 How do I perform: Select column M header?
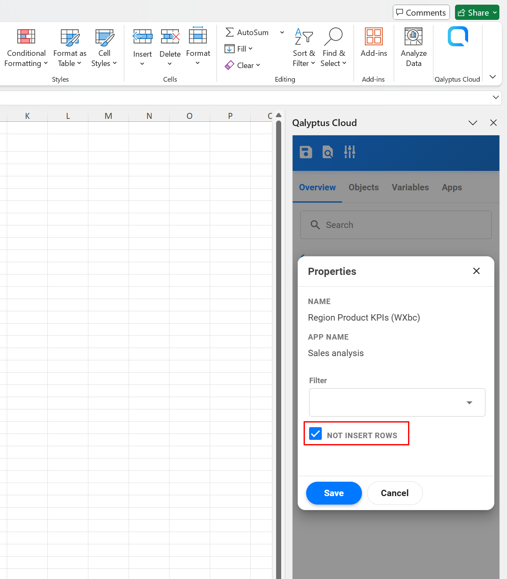[108, 116]
